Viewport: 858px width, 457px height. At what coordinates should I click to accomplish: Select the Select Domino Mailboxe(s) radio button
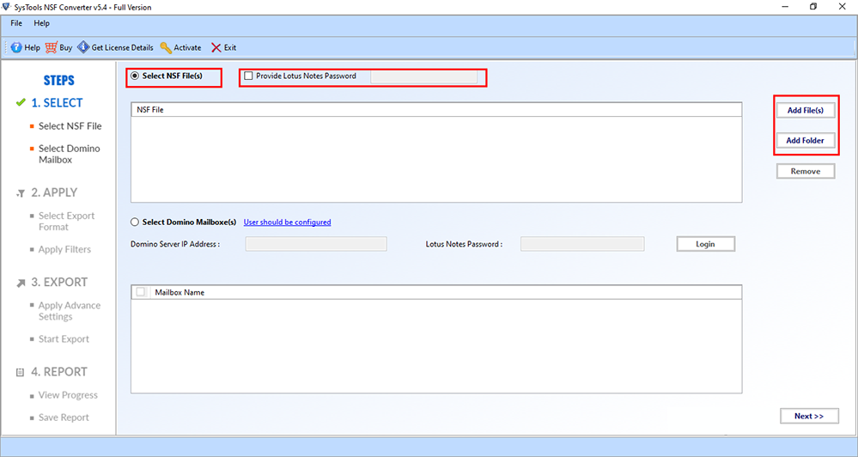pos(135,222)
